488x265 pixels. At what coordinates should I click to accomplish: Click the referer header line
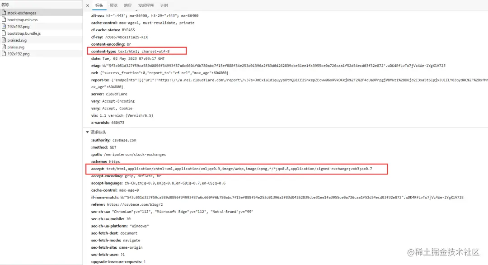(127, 204)
